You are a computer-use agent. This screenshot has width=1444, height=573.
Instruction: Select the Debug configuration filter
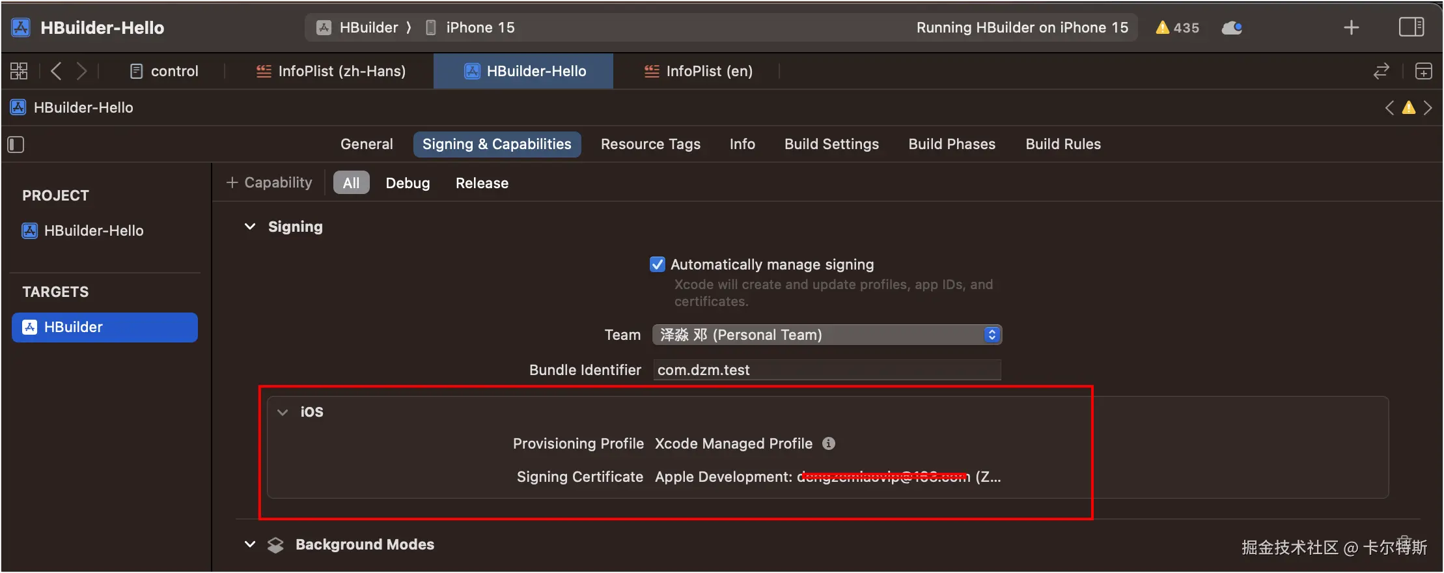click(x=408, y=183)
